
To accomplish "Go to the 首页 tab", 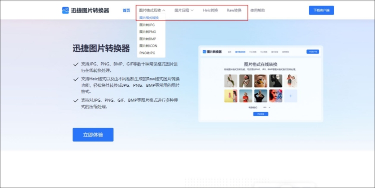I will tap(126, 10).
